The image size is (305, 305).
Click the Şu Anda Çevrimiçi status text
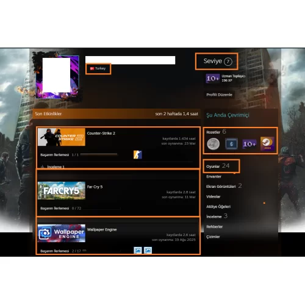[x=228, y=115]
